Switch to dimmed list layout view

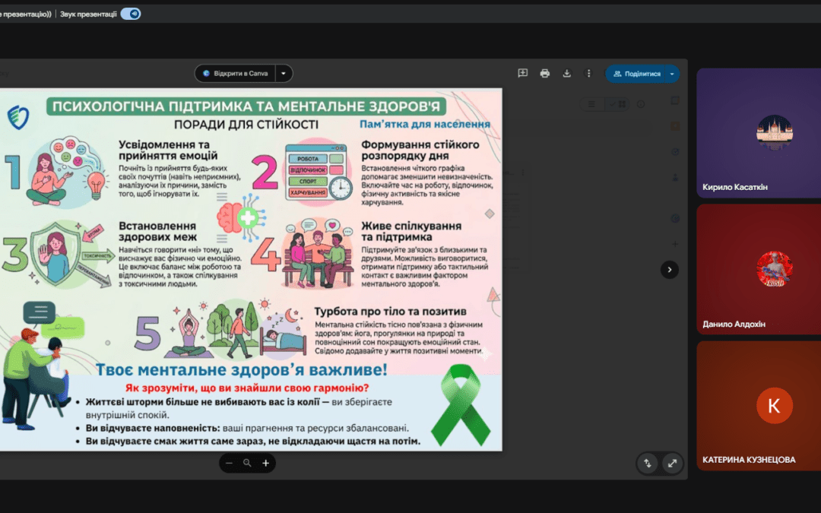pyautogui.click(x=591, y=104)
